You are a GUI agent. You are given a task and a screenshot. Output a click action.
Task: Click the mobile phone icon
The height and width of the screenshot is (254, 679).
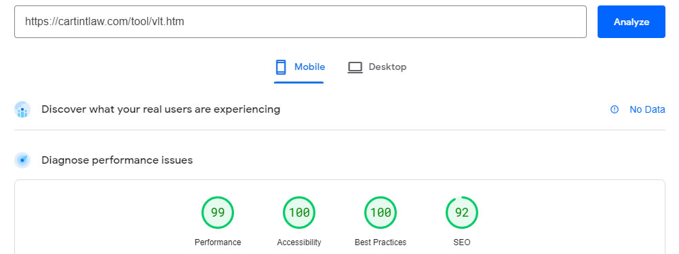pyautogui.click(x=281, y=67)
